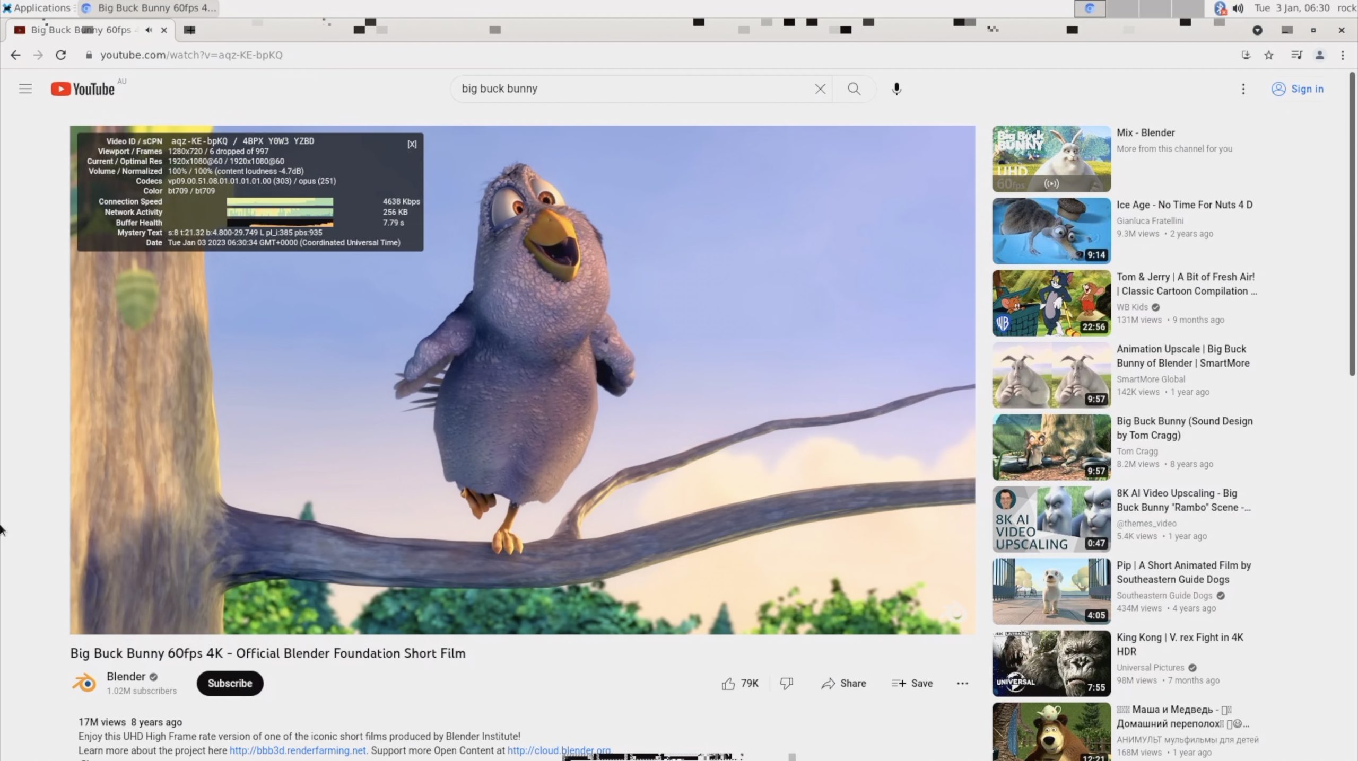Viewport: 1358px width, 761px height.
Task: Close the stats-for-nerds panel with [X]
Action: tap(412, 144)
